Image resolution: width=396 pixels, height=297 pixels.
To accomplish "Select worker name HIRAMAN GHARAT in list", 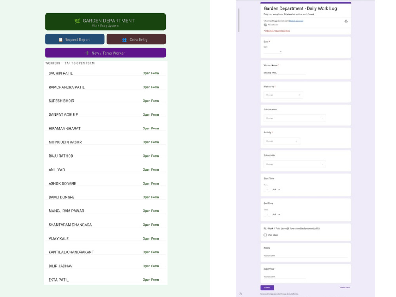I will (65, 128).
